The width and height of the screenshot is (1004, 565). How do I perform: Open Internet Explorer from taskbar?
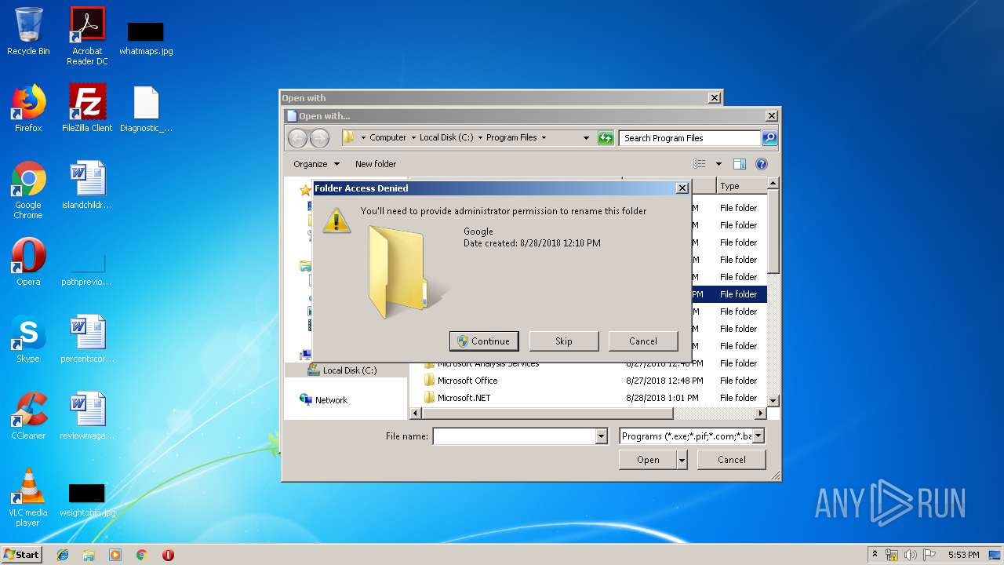point(63,555)
